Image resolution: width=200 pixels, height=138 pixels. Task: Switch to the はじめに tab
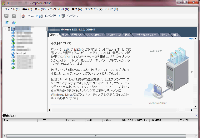point(54,35)
